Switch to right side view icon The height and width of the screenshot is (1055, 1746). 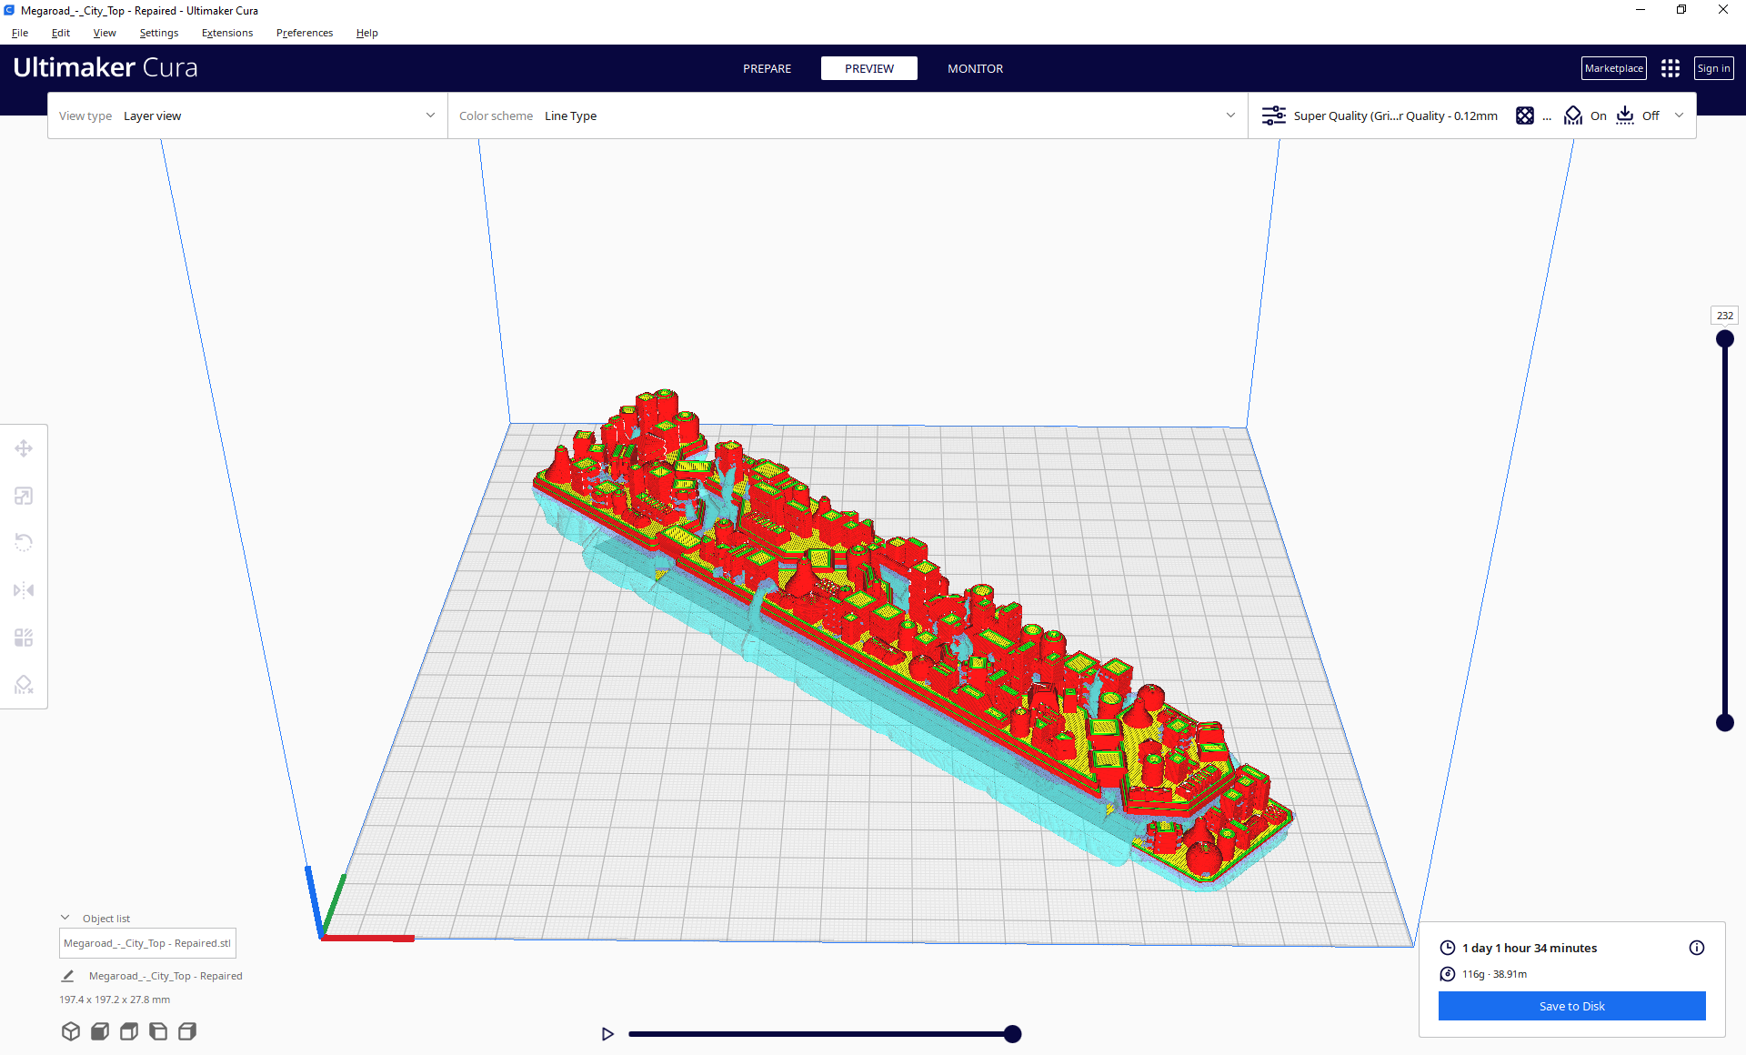point(187,1031)
